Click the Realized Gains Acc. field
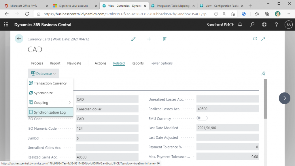The width and height of the screenshot is (295, 166). [107, 157]
